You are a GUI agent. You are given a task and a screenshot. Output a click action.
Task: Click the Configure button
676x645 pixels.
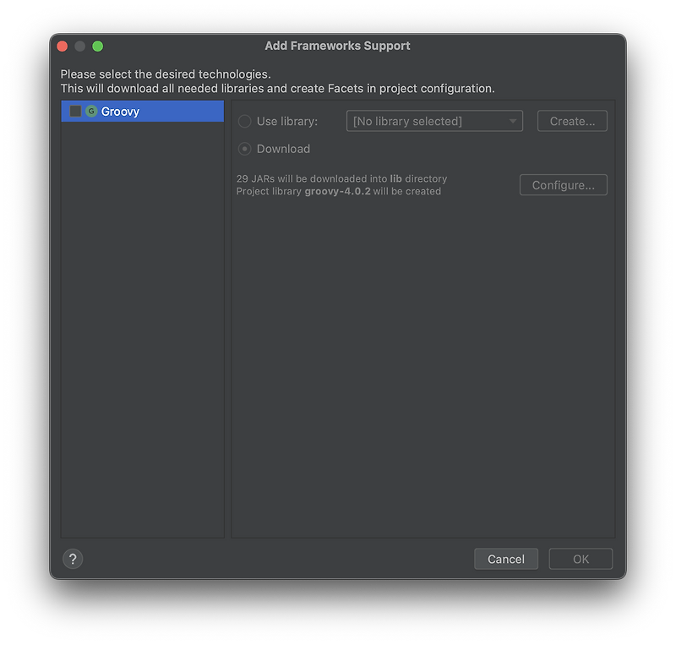[563, 184]
